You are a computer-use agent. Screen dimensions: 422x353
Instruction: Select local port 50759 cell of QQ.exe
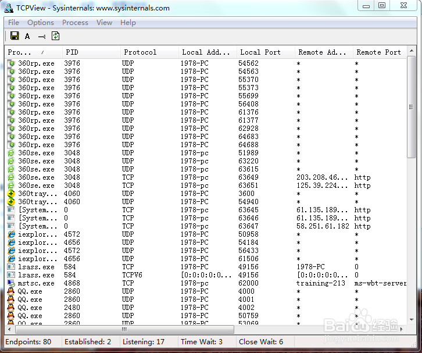pyautogui.click(x=248, y=316)
